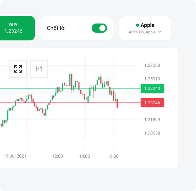Screen dimensions: 196x191
Task: Click the 1.20558 price axis label
Action: point(152,133)
